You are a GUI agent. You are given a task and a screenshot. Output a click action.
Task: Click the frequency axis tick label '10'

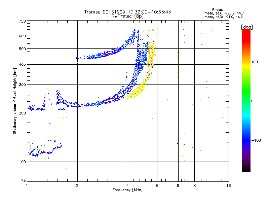pyautogui.click(x=194, y=186)
